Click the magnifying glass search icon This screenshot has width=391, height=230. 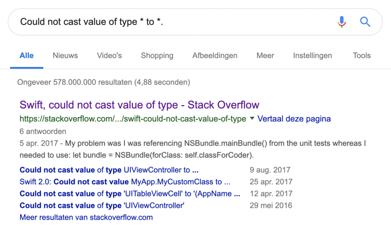365,22
